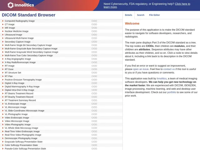200x150 pixels.
Task: Select the RT Image row
Action: pyautogui.click(x=61, y=66)
